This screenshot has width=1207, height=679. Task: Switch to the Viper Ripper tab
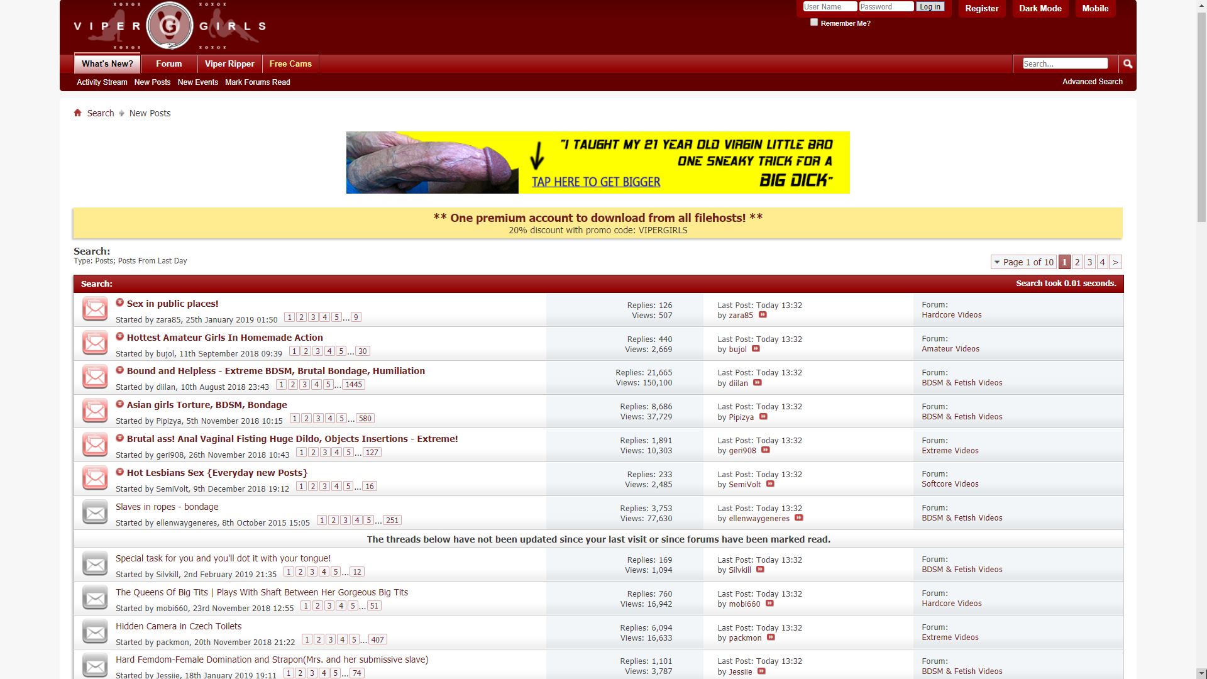(229, 63)
